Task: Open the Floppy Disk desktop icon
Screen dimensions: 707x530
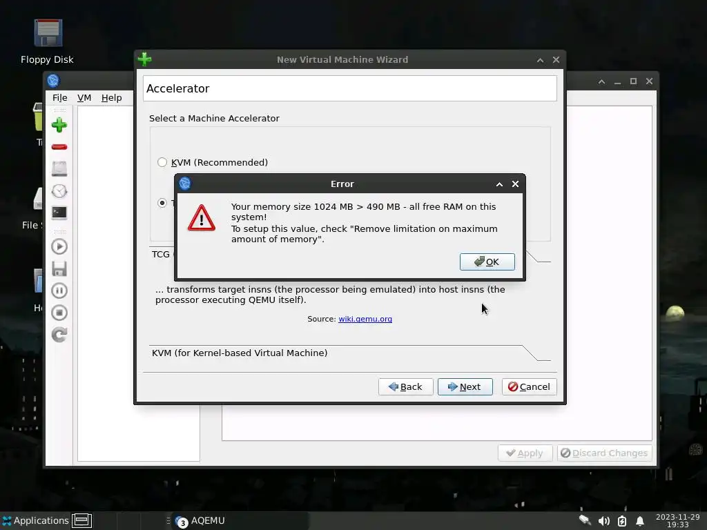Action: [48, 41]
